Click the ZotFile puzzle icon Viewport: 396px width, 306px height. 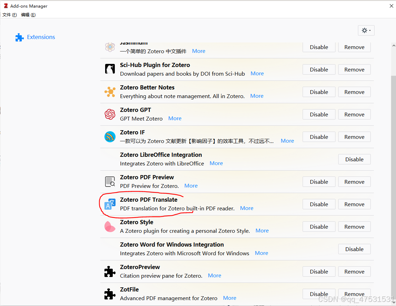pos(110,294)
